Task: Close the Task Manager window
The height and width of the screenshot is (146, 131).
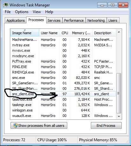Action: point(123,5)
